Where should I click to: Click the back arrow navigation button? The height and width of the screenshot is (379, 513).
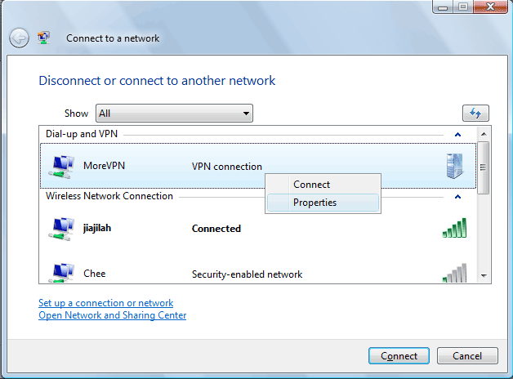click(19, 38)
